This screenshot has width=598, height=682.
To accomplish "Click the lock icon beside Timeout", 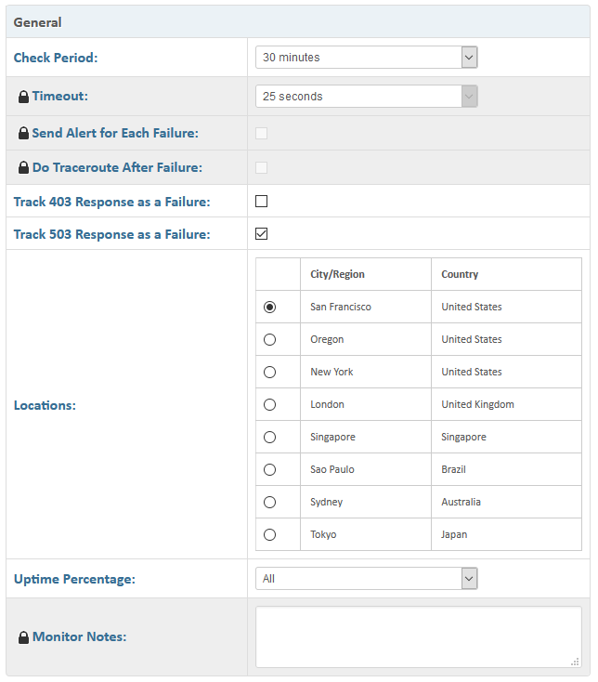I will tap(23, 97).
